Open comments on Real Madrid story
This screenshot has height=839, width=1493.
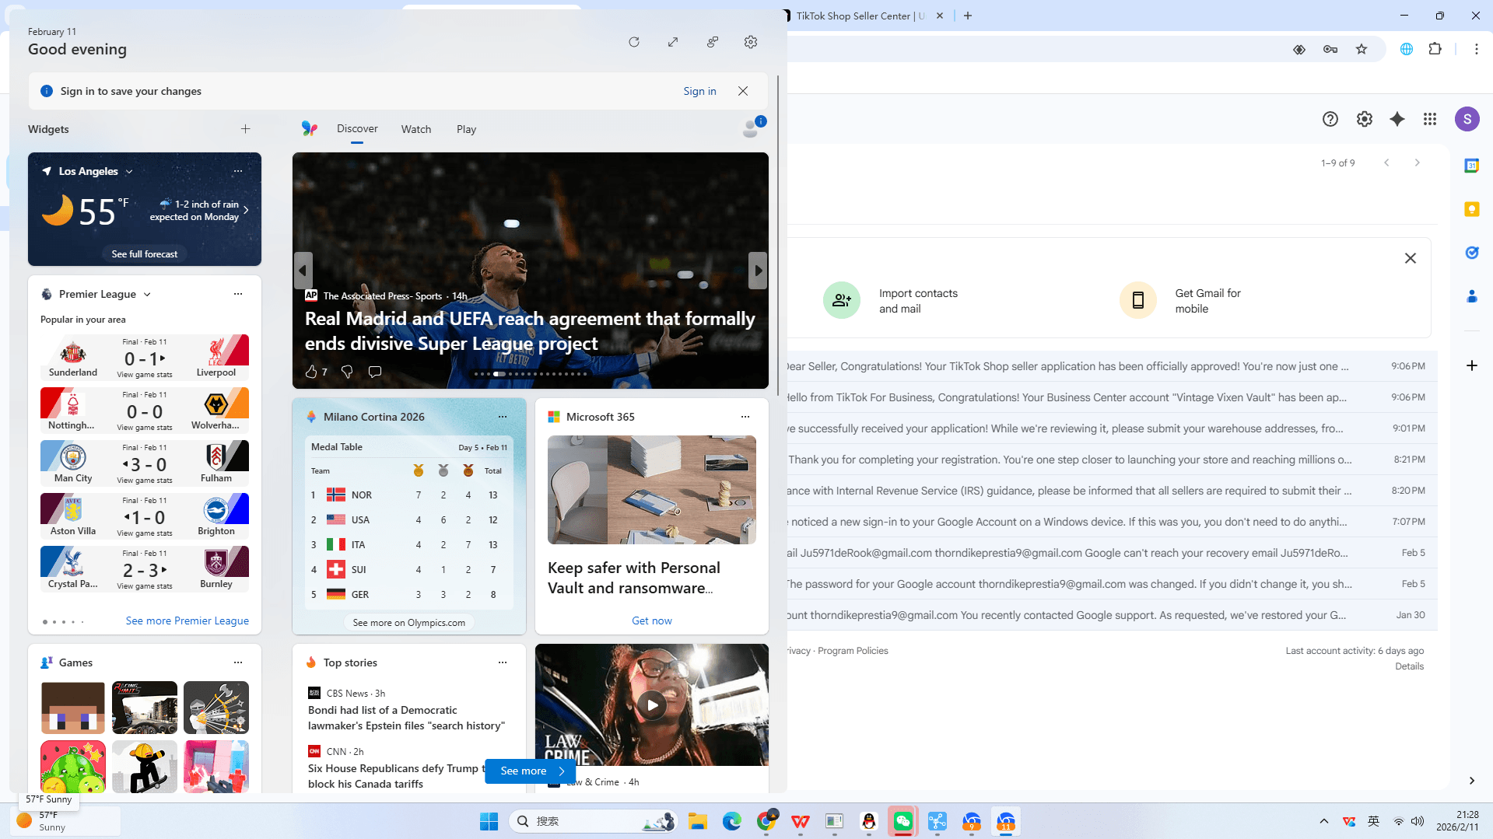click(x=375, y=372)
